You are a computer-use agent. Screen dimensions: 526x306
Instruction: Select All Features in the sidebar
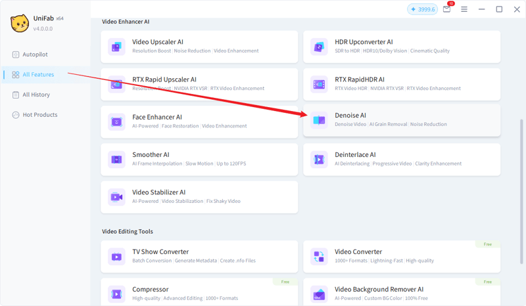tap(46, 74)
